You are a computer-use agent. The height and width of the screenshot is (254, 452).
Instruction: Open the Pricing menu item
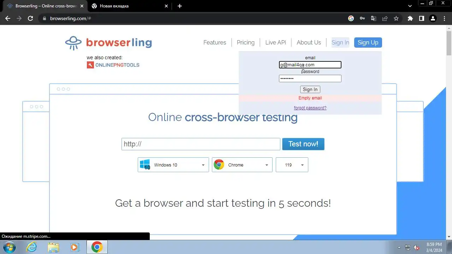[x=245, y=42]
